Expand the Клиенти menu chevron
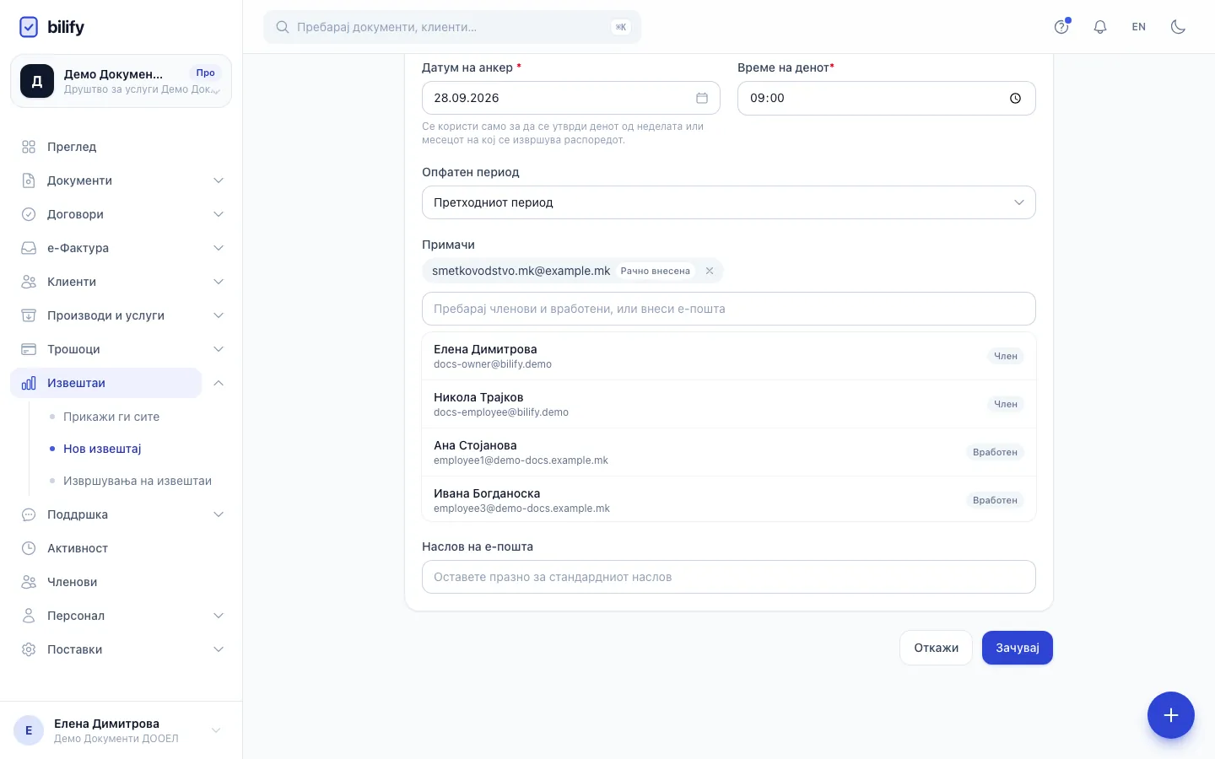Viewport: 1215px width, 759px height. (x=219, y=282)
